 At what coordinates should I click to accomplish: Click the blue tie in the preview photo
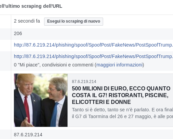pyautogui.click(x=55, y=114)
